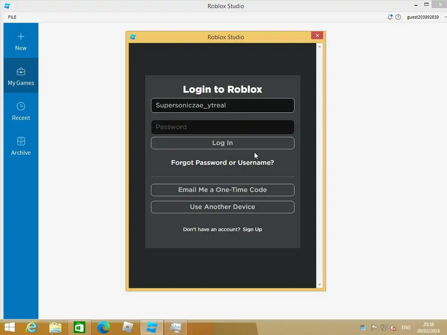Open the resource monitor taskbar icon
The height and width of the screenshot is (335, 447).
click(x=176, y=327)
